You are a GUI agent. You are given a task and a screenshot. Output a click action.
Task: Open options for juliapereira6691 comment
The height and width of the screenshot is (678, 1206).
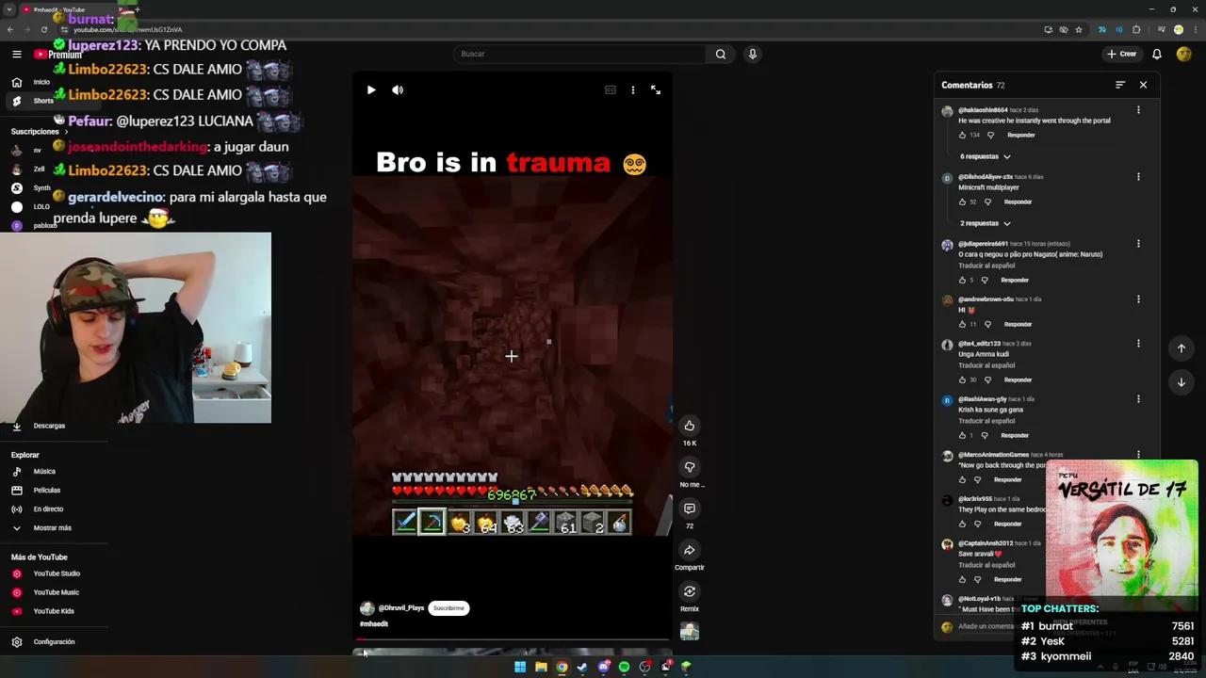tap(1138, 244)
